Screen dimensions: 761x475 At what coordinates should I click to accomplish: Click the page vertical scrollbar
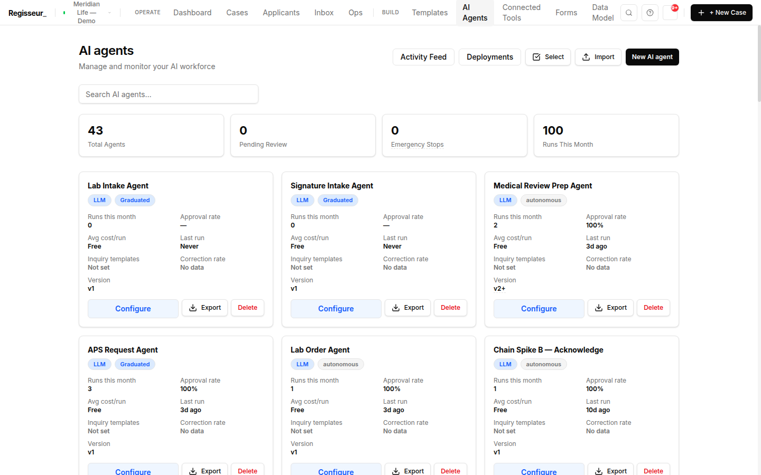(759, 63)
